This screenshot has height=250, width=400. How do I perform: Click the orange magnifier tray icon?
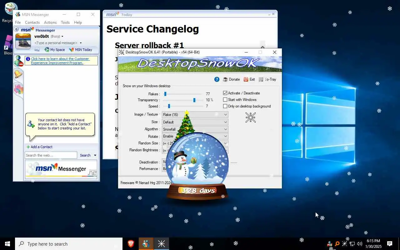[337, 244]
